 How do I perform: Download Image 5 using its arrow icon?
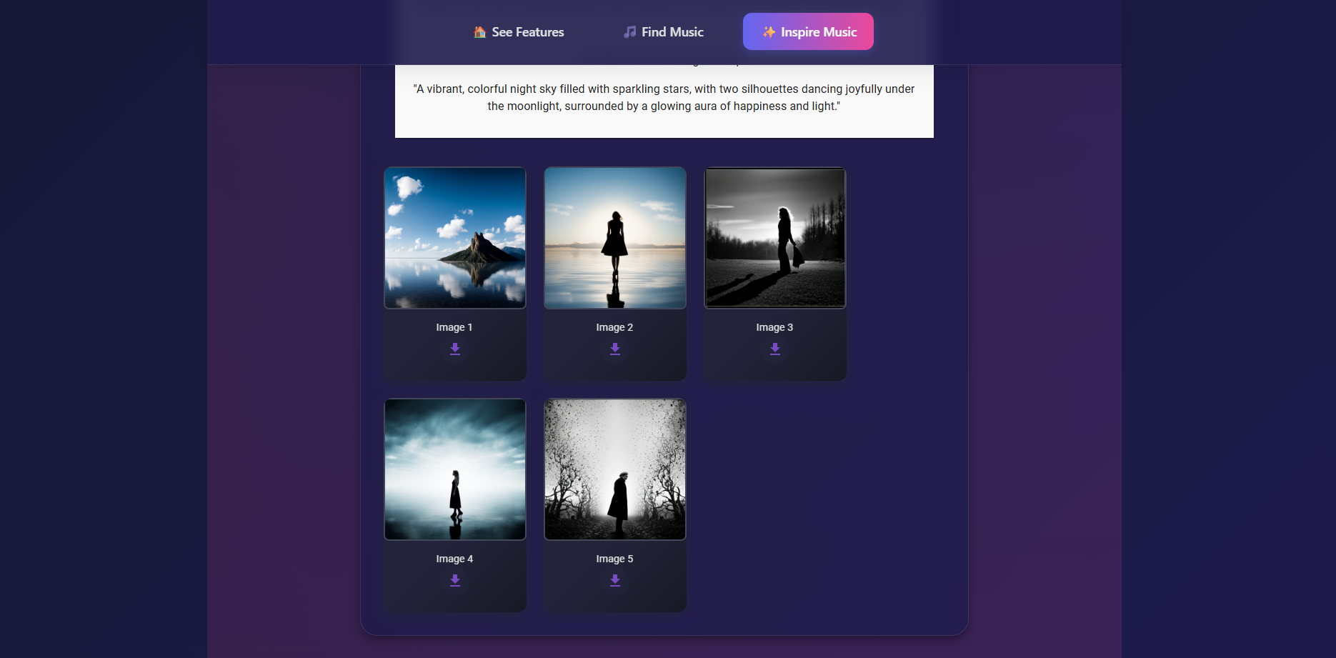(615, 580)
